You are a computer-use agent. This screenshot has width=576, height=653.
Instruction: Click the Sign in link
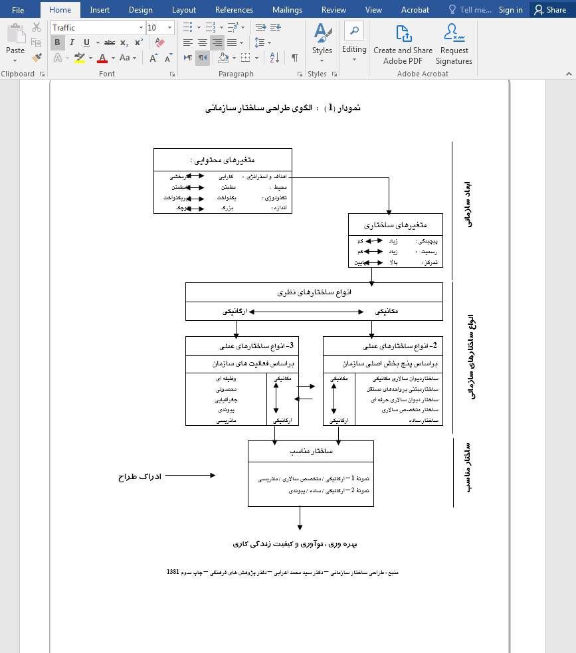(x=511, y=9)
